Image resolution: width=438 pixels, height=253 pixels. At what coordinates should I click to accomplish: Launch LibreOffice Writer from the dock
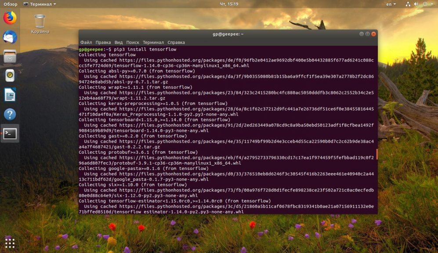[10, 95]
